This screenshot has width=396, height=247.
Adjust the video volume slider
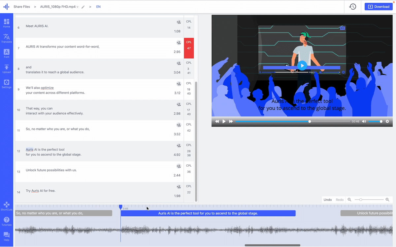pos(375,122)
